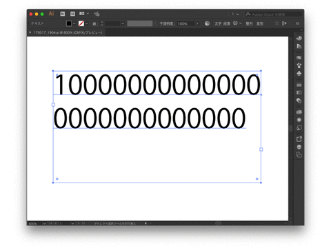The width and height of the screenshot is (331, 248).
Task: Select the 170517_1904.ai document tab
Action: (x=68, y=32)
